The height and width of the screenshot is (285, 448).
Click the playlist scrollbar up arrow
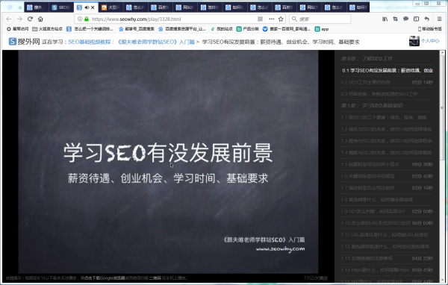pyautogui.click(x=442, y=53)
